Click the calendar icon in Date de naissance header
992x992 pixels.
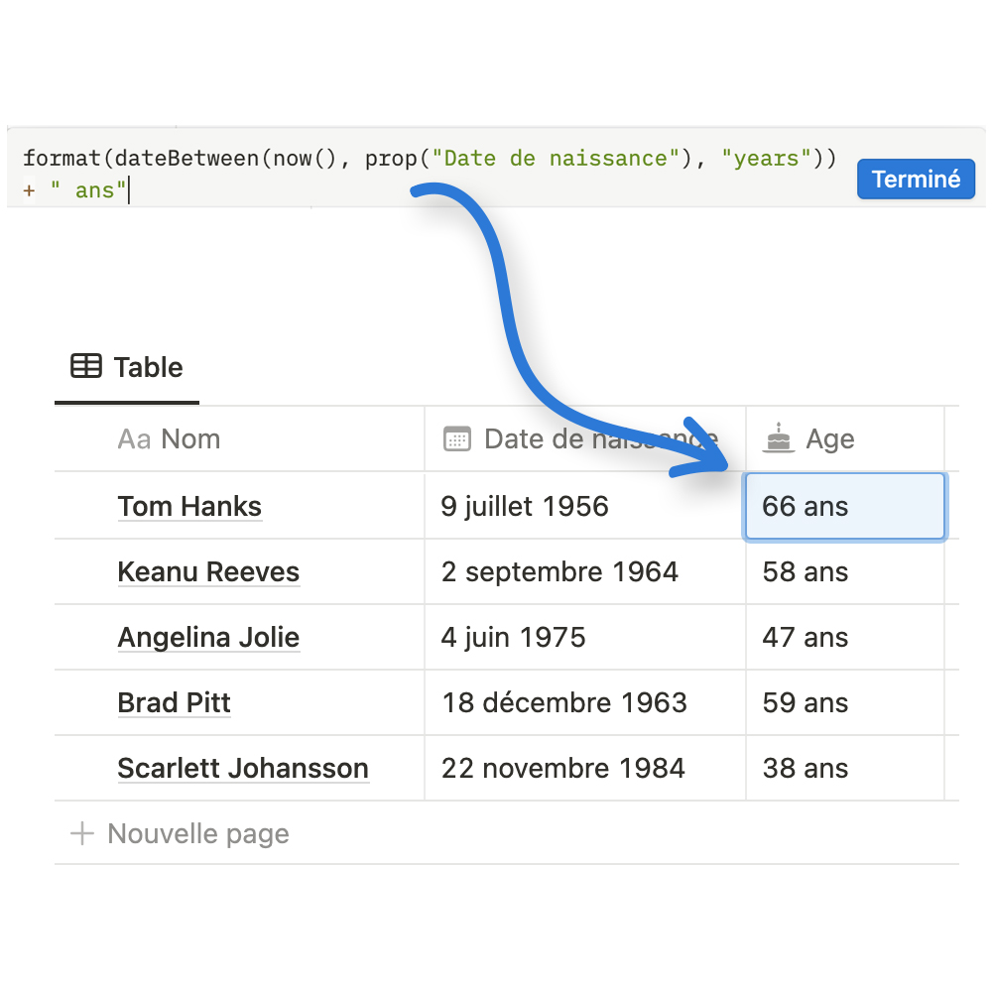pos(456,439)
